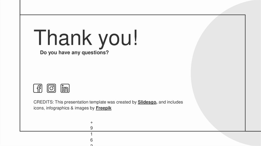261x146 pixels.
Task: Select the "Do you have any questions?" subtitle
Action: pyautogui.click(x=74, y=53)
